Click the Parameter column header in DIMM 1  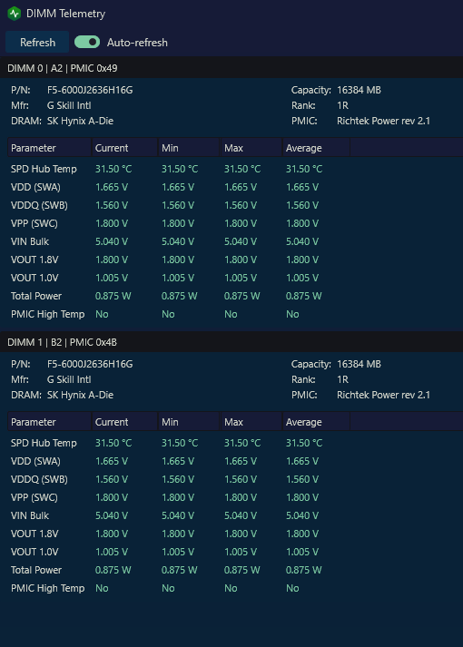click(49, 422)
